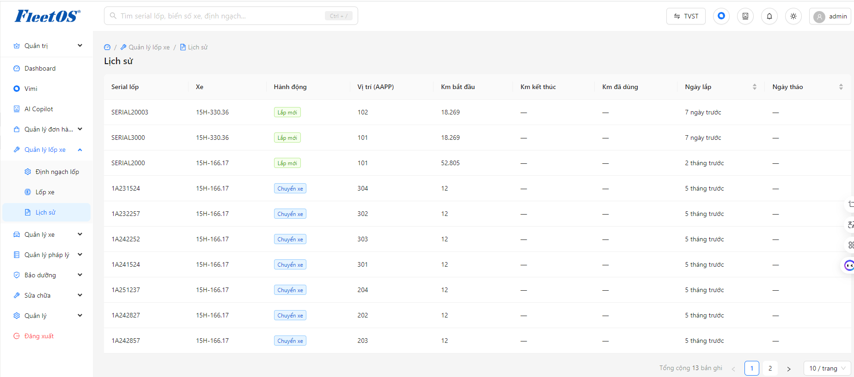The height and width of the screenshot is (377, 854).
Task: Go to home via breadcrumb dashboard icon
Action: [107, 47]
